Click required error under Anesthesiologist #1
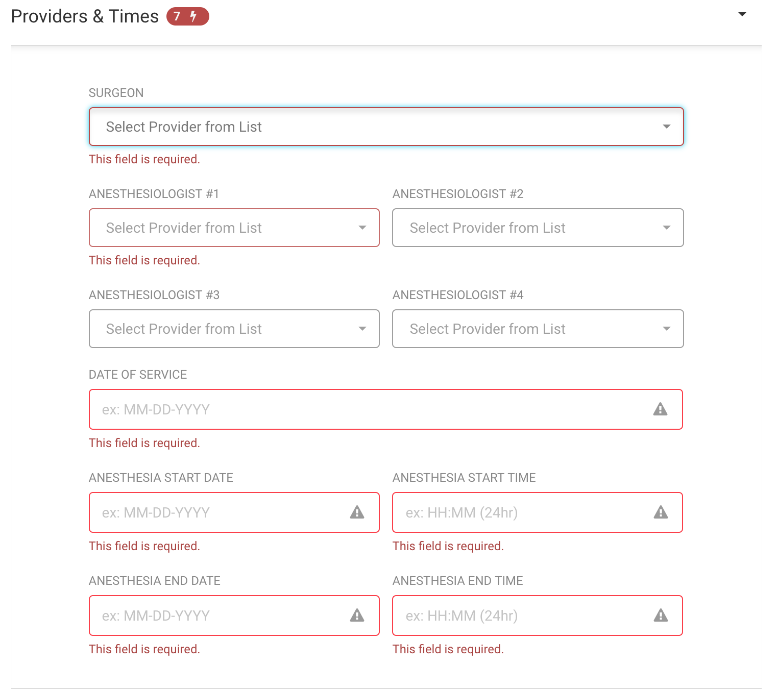This screenshot has width=777, height=689. coord(144,260)
